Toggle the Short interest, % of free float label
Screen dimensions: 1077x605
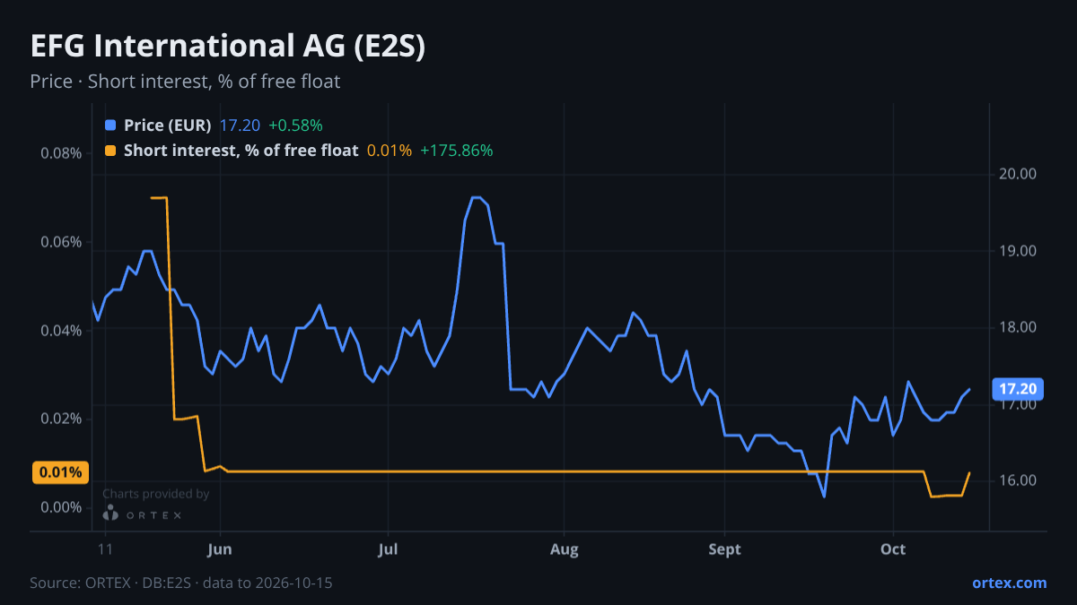[241, 151]
